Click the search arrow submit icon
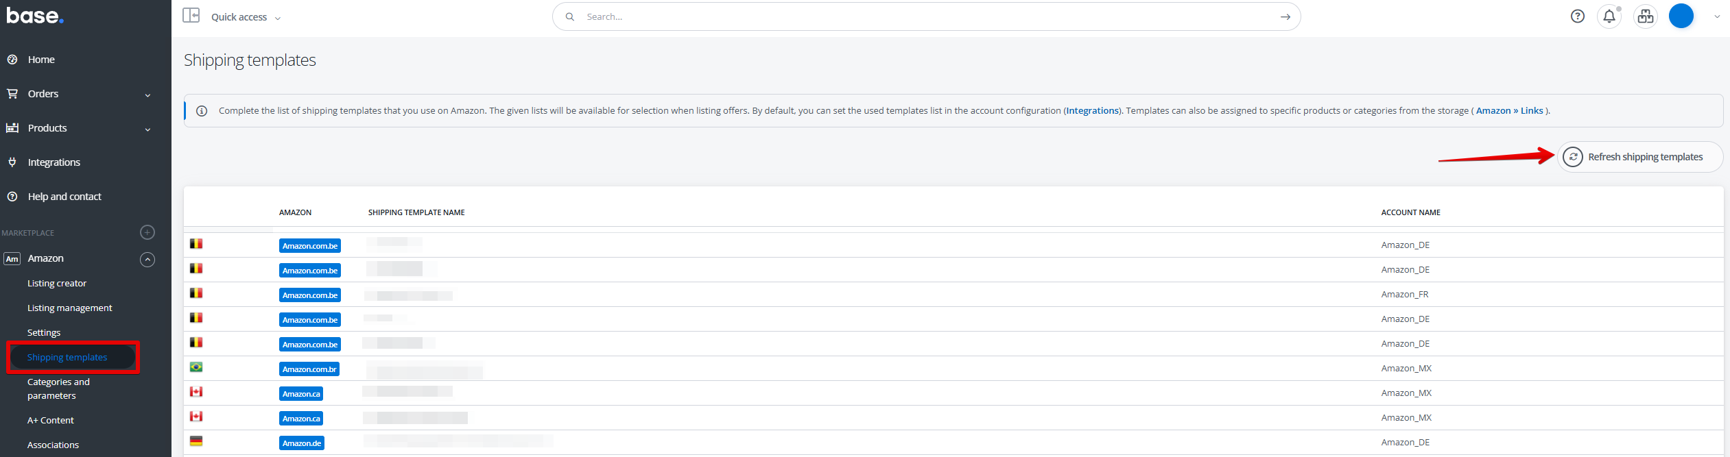 click(x=1285, y=17)
